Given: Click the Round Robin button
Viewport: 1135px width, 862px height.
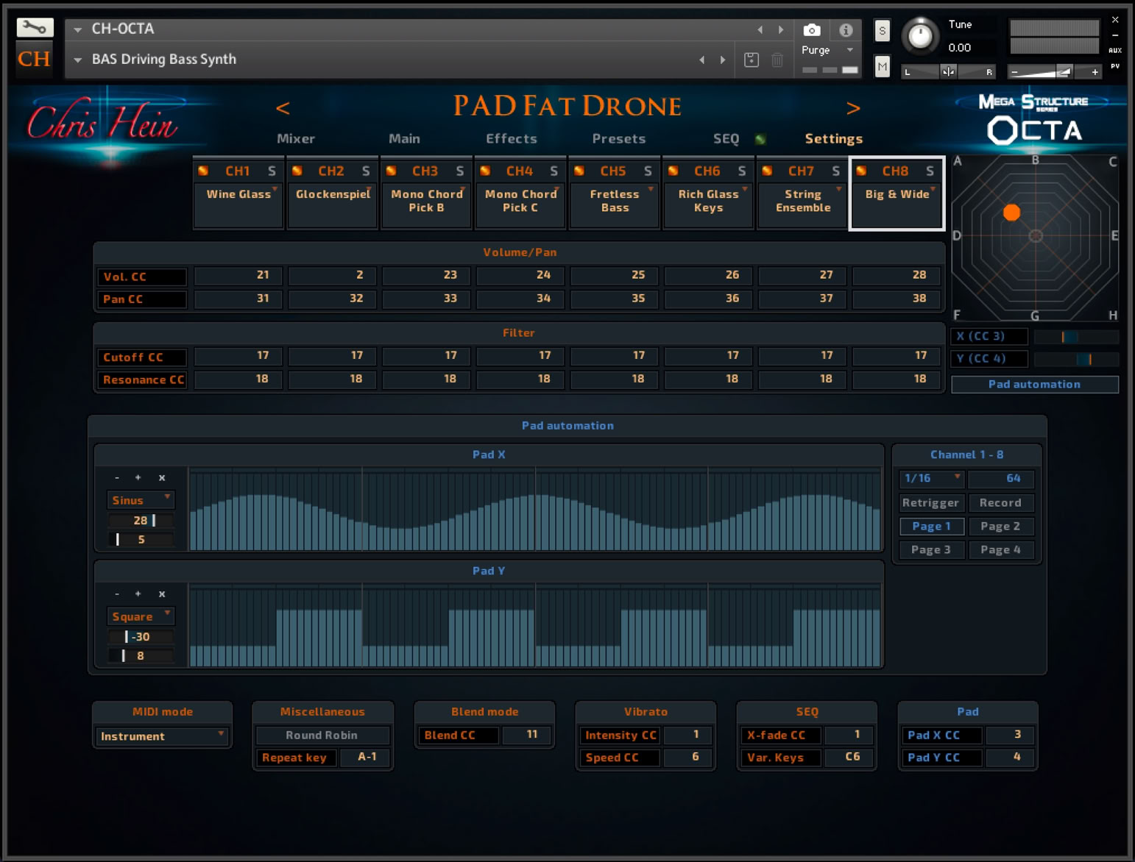Looking at the screenshot, I should pyautogui.click(x=322, y=735).
